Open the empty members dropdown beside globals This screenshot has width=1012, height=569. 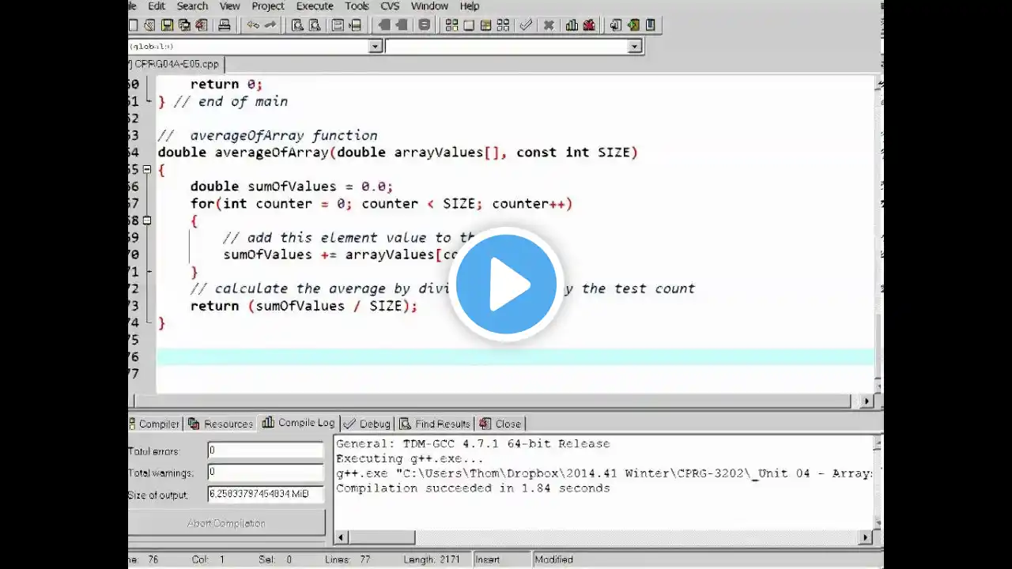point(634,47)
